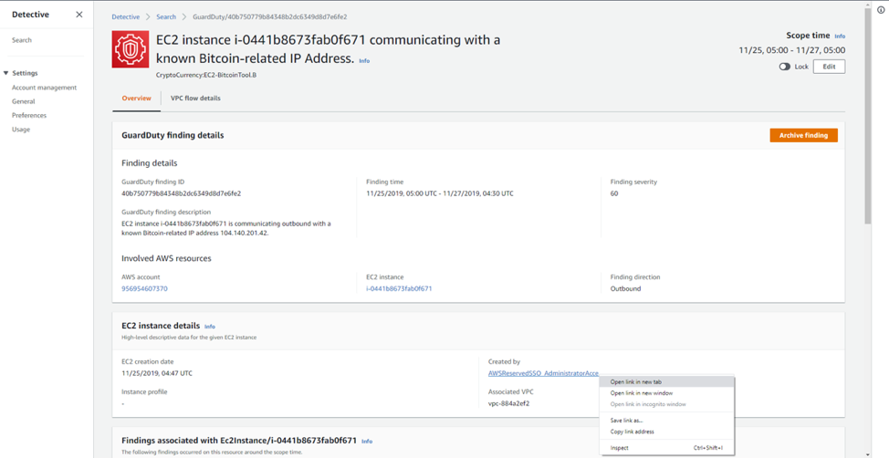The width and height of the screenshot is (889, 458).
Task: Click the vertical page scrollbar
Action: (867, 116)
